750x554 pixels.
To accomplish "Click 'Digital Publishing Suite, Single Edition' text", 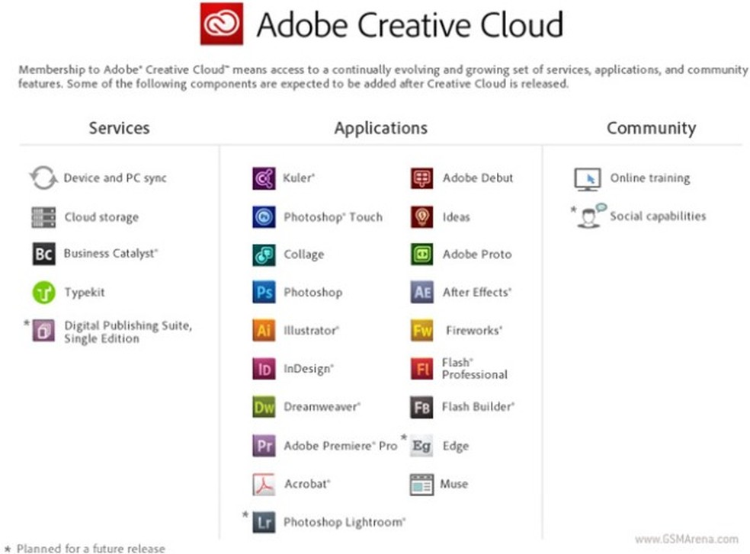I will click(x=128, y=332).
